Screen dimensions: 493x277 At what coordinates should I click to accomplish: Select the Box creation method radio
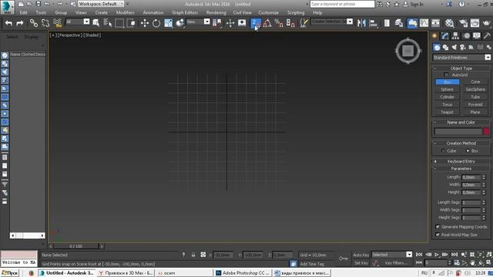click(x=468, y=151)
